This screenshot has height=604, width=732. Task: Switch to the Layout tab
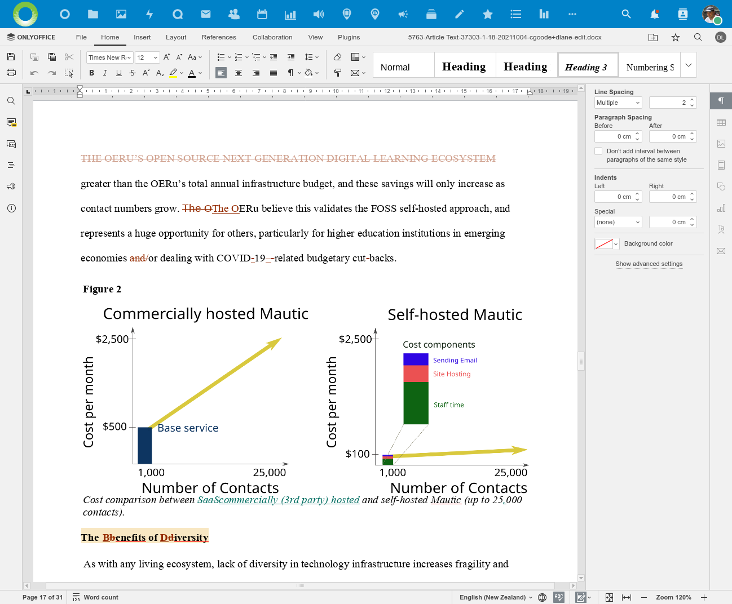pyautogui.click(x=176, y=37)
